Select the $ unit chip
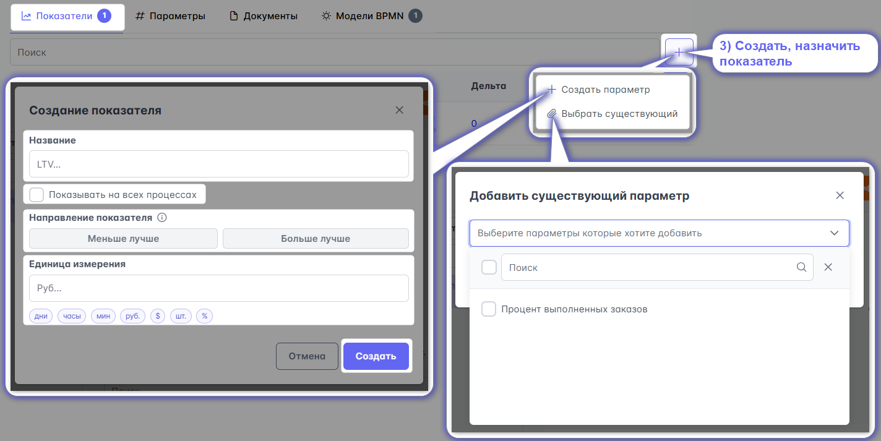881x441 pixels. coord(158,316)
